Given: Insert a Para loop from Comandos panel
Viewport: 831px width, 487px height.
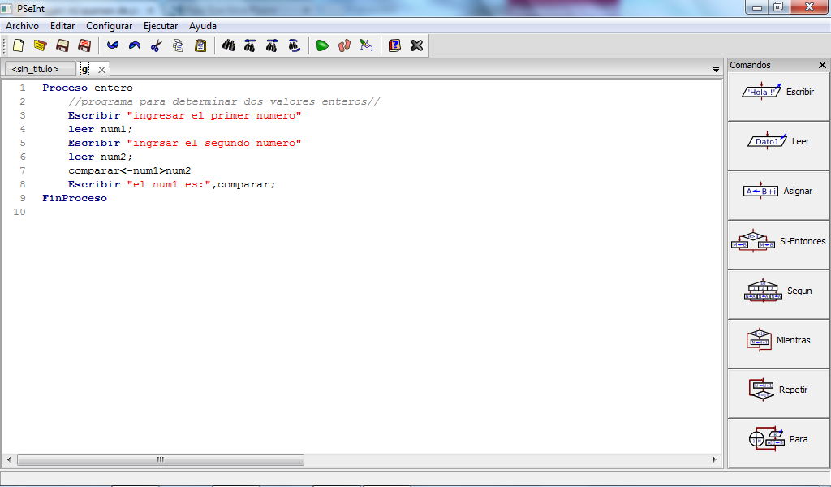Looking at the screenshot, I should 777,438.
